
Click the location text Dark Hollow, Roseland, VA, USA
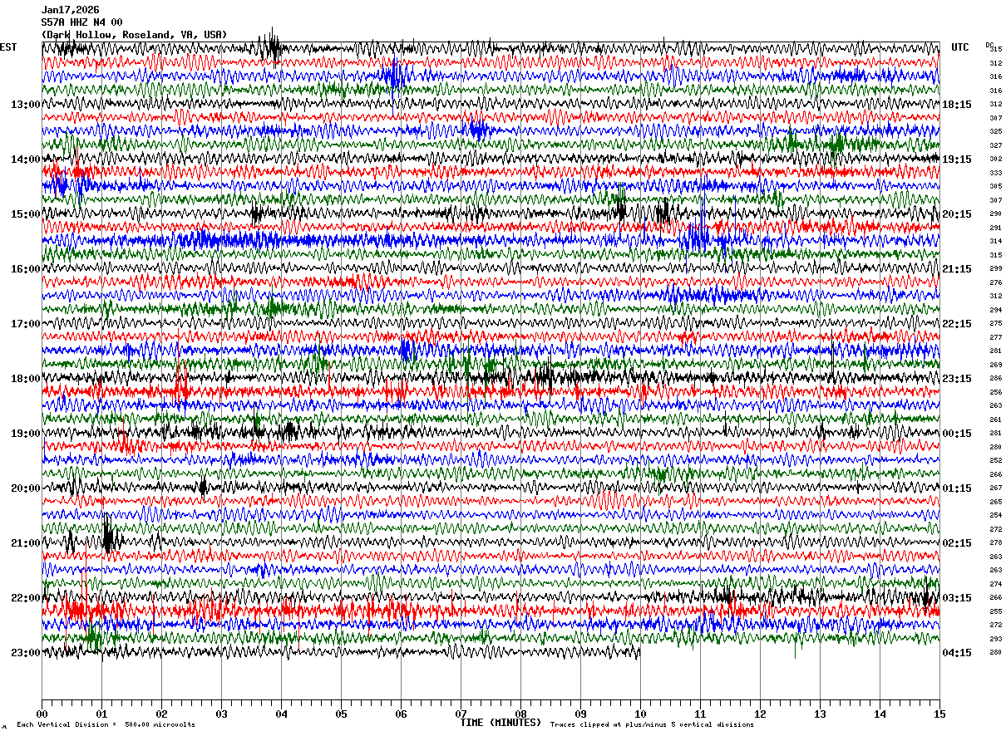click(x=134, y=35)
